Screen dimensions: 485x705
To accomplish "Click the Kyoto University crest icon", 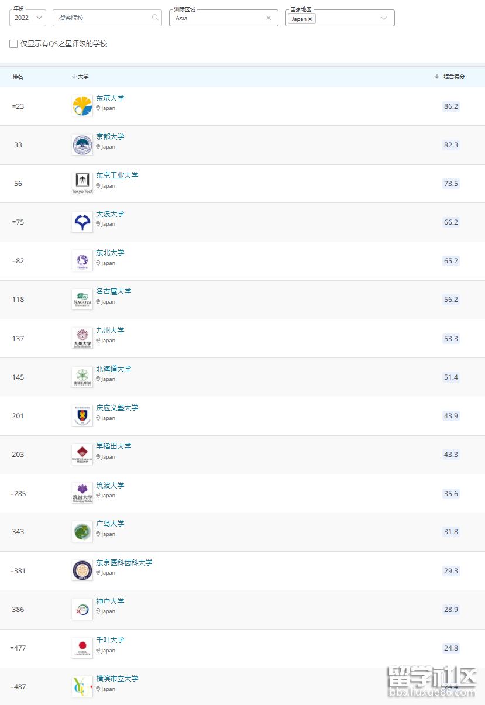I will click(x=82, y=145).
